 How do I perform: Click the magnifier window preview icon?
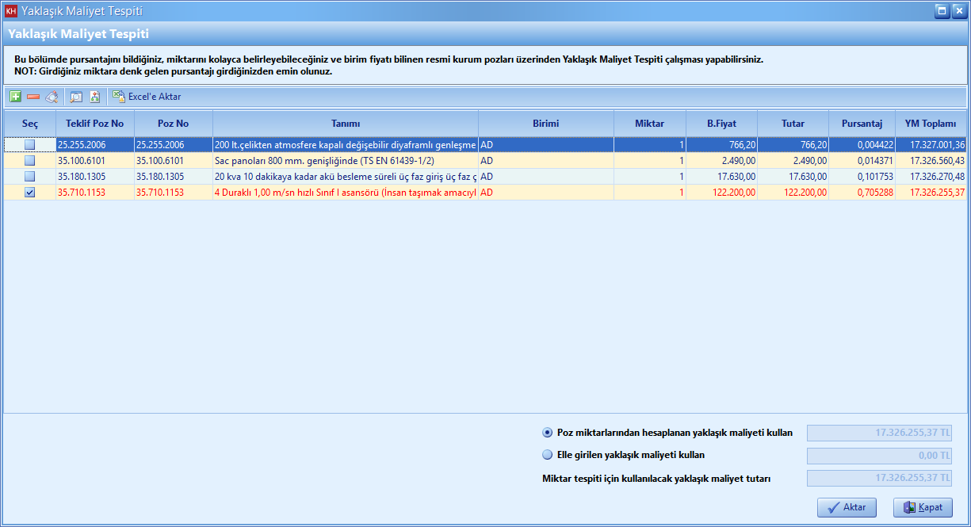pyautogui.click(x=76, y=97)
